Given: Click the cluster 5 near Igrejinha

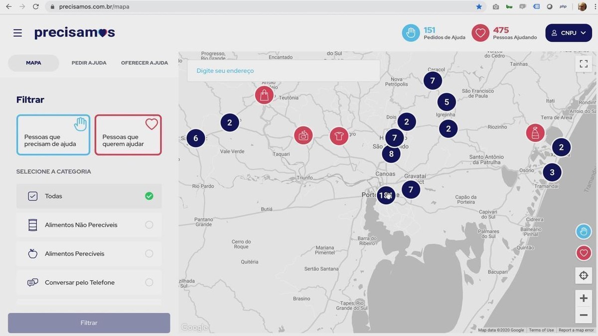Looking at the screenshot, I should pyautogui.click(x=447, y=102).
